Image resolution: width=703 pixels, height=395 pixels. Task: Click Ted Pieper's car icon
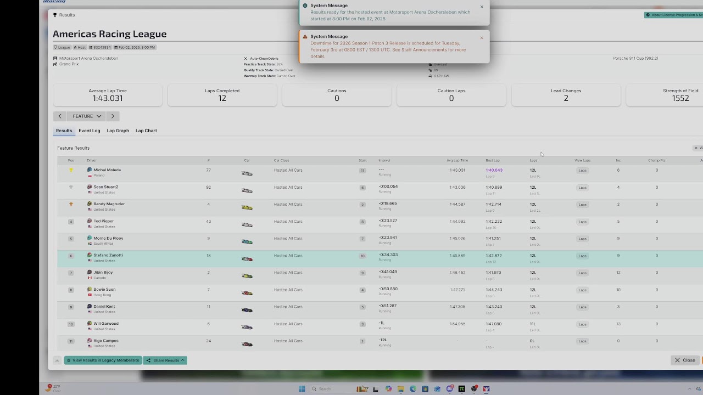pyautogui.click(x=247, y=224)
